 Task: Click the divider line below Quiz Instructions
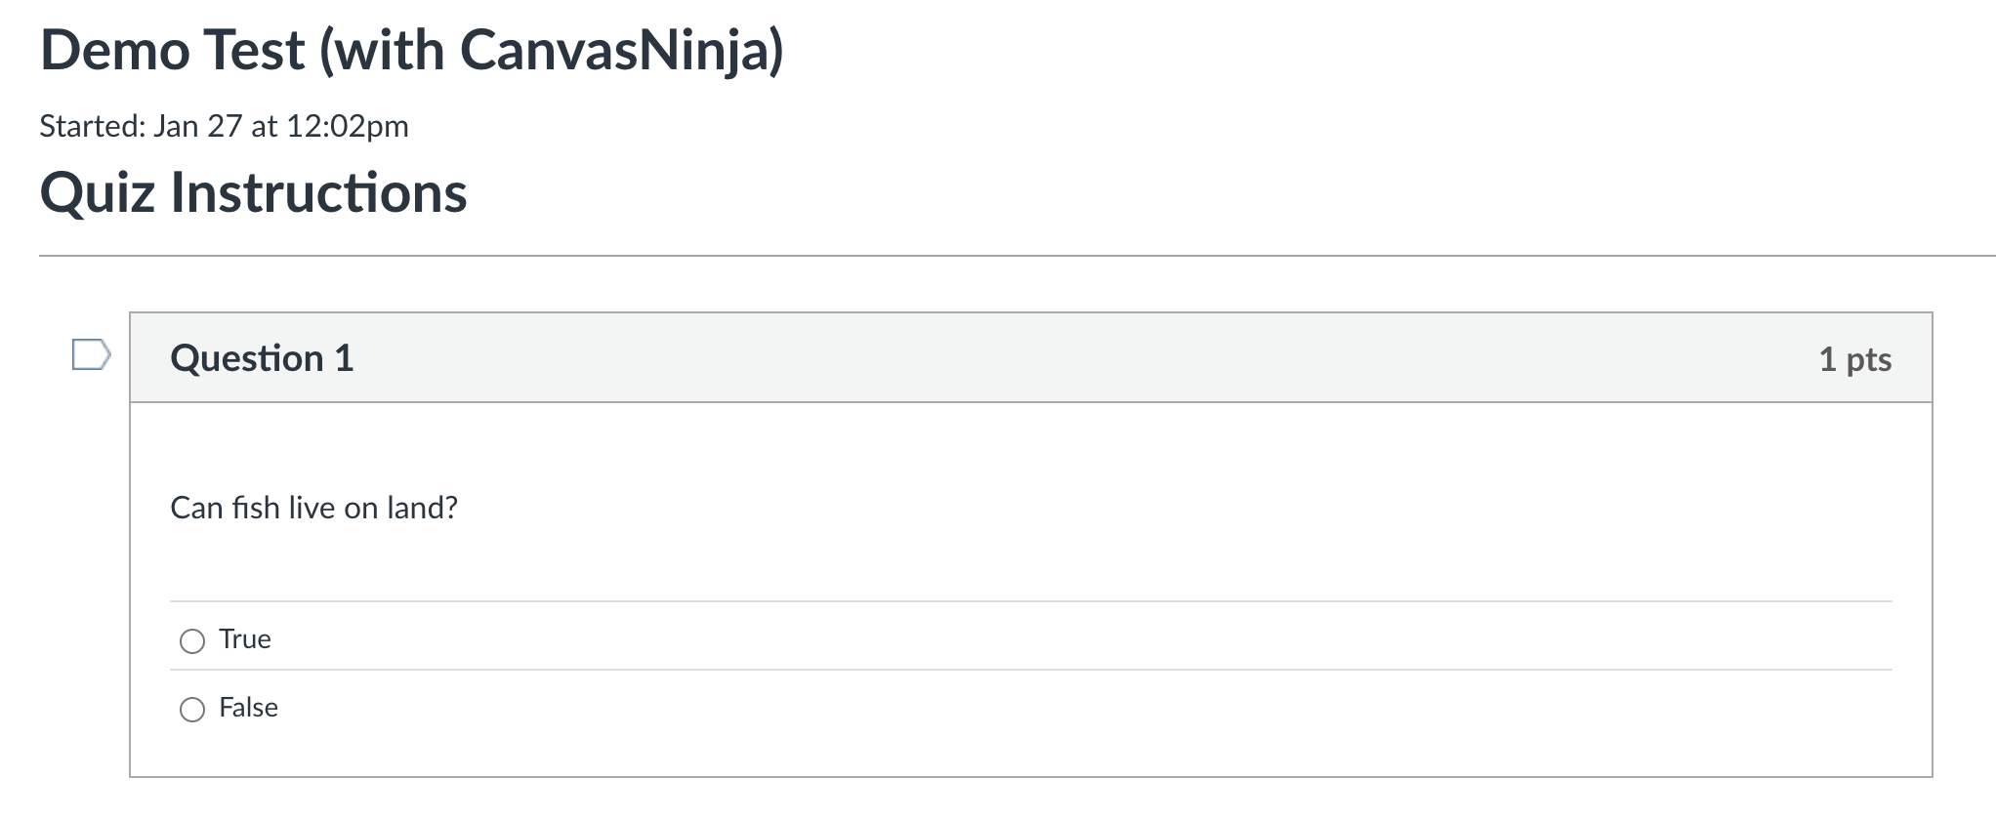(x=977, y=256)
